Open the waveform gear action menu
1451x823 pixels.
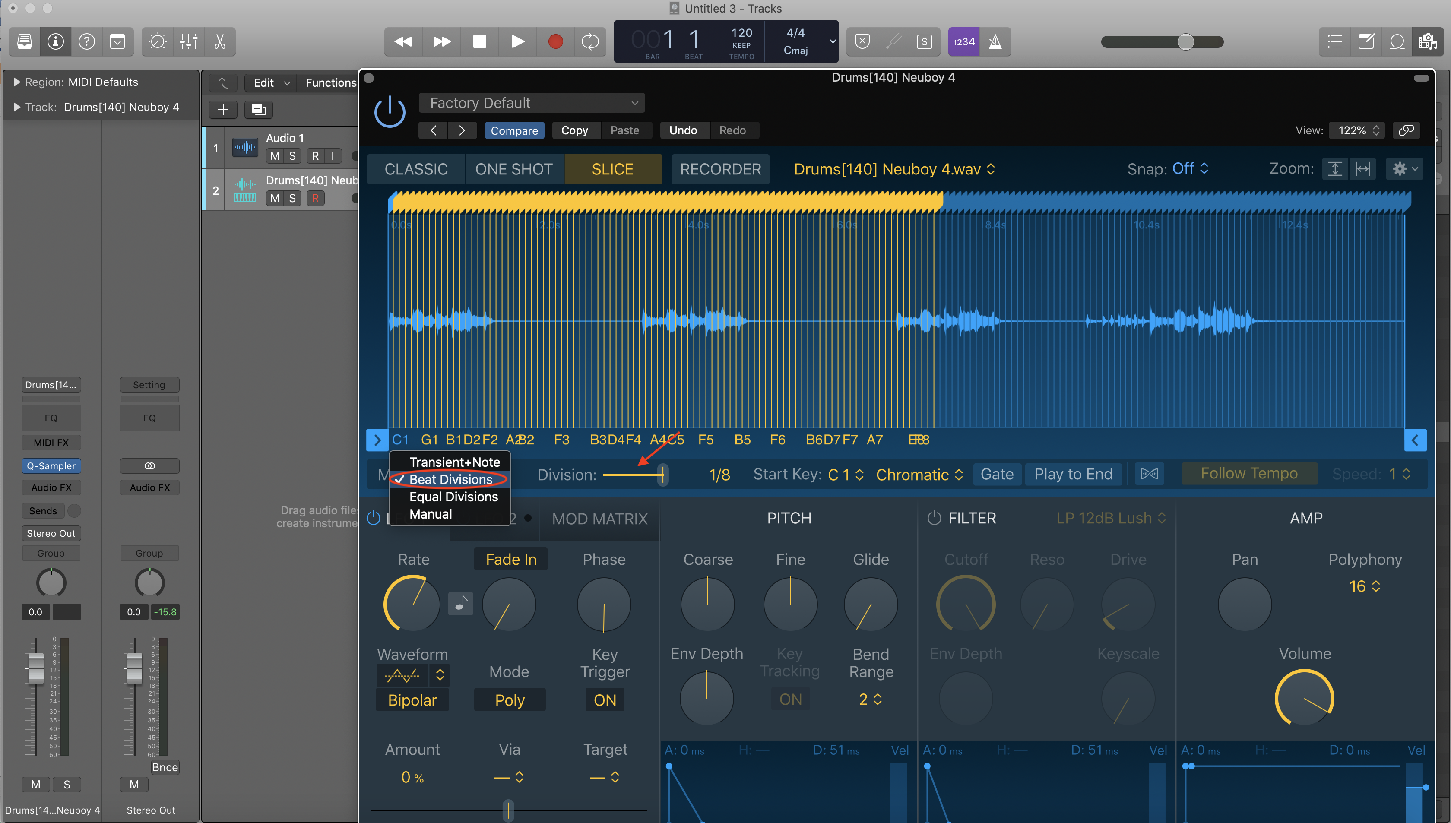pos(1404,169)
